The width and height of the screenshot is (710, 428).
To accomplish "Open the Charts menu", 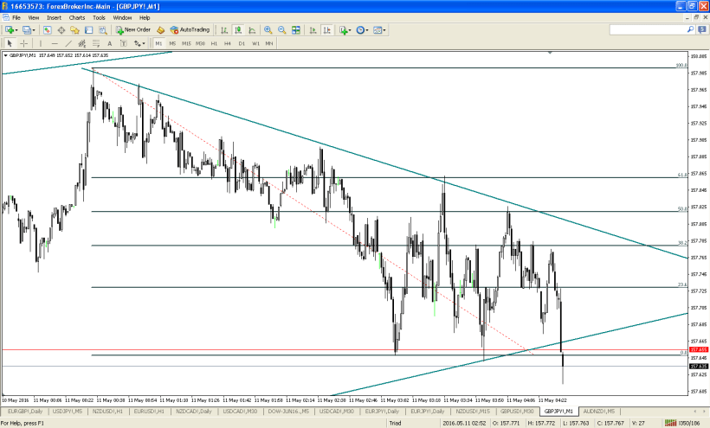I will coord(76,17).
